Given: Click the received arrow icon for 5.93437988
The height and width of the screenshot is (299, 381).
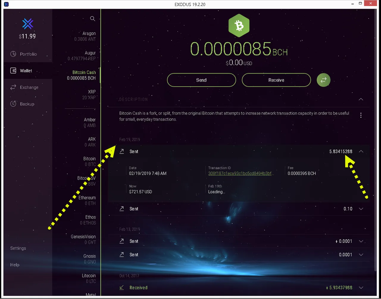Looking at the screenshot, I should (x=122, y=288).
